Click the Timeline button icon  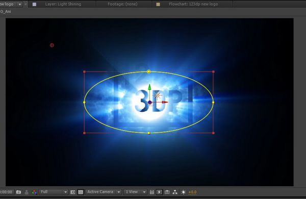point(167,192)
